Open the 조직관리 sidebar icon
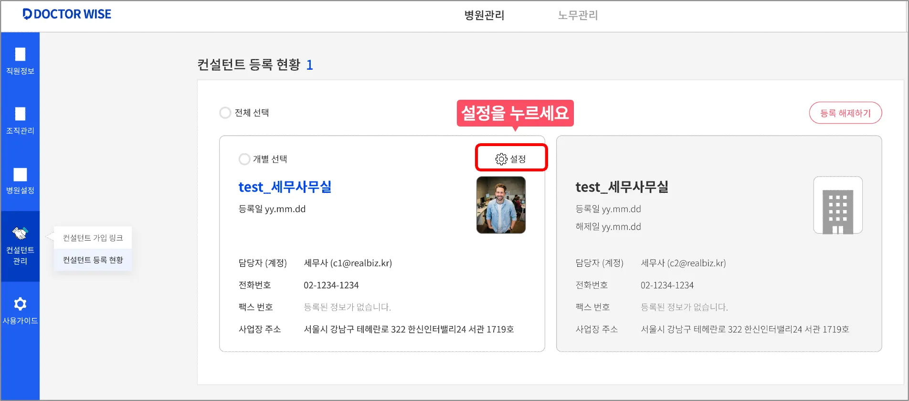Screen dimensions: 909x401 click(x=20, y=114)
